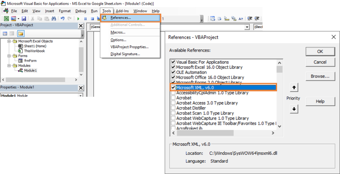Save the project with the floppy disk icon
Viewport: 340px width, 174px height.
[24, 19]
